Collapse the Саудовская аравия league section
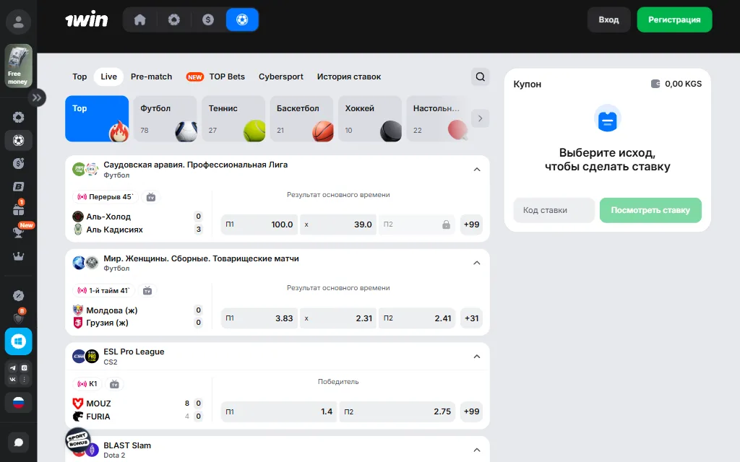 point(477,170)
